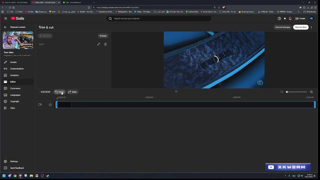This screenshot has width=320, height=180.
Task: Click the Redo button
Action: pyautogui.click(x=72, y=92)
